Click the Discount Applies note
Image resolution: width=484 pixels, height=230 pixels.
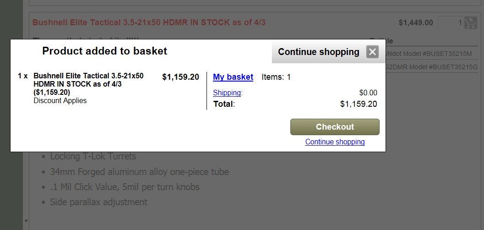tap(60, 100)
